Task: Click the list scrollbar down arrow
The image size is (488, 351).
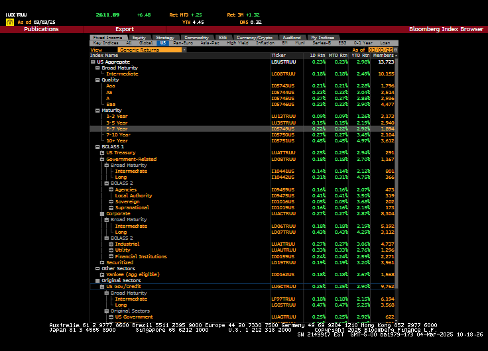Action: coord(396,321)
